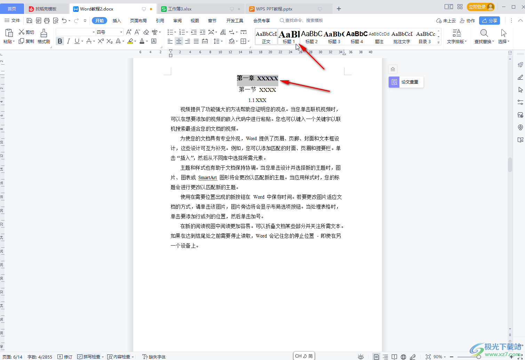Open the rocket icon in right sidebar
The height and width of the screenshot is (360, 525).
click(520, 65)
